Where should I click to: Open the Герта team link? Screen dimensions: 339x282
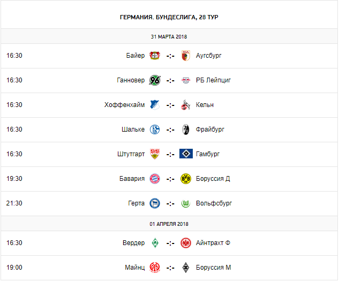point(135,203)
